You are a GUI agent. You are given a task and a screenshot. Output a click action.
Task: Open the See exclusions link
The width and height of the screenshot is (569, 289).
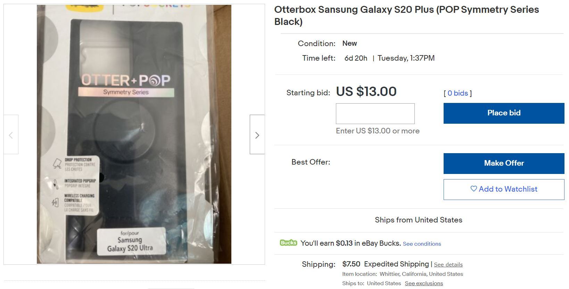(x=424, y=283)
